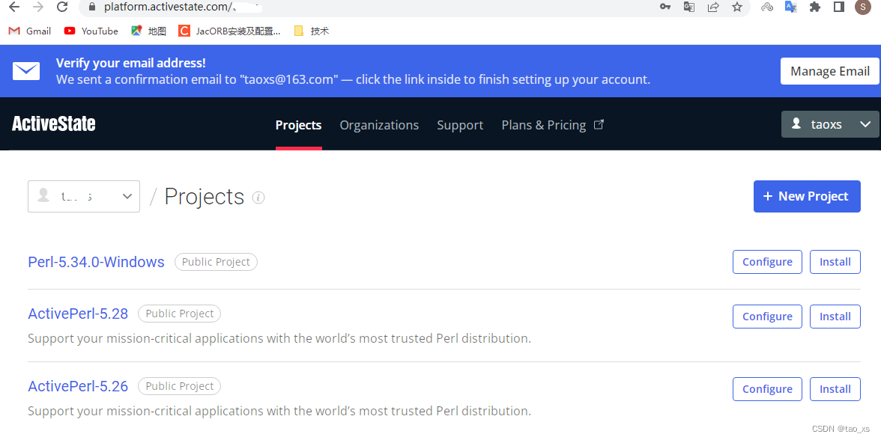Open the owner selector dropdown beside Projects
Image resolution: width=881 pixels, height=440 pixels.
(x=84, y=196)
